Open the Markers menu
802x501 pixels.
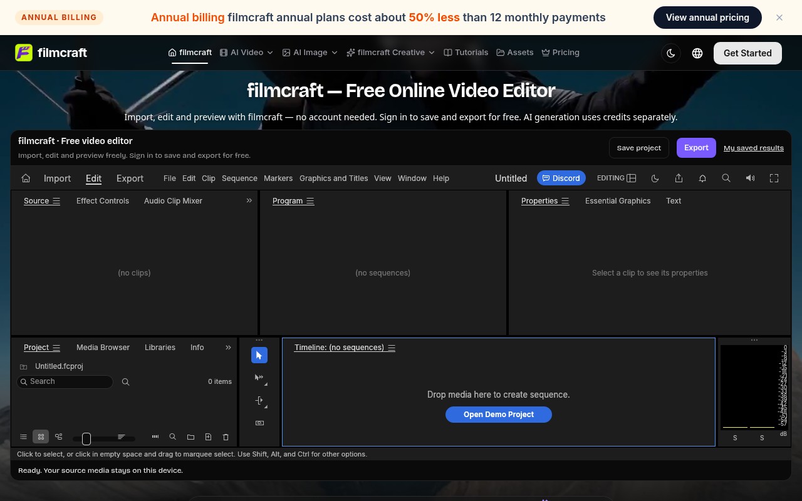pyautogui.click(x=278, y=178)
